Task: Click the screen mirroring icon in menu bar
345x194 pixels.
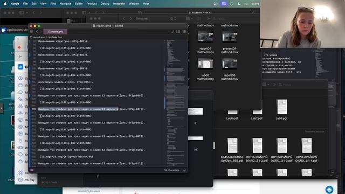Action: coord(224,4)
